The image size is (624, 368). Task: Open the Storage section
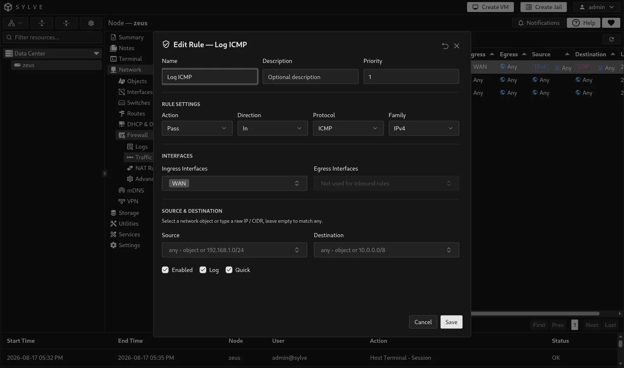click(x=128, y=213)
